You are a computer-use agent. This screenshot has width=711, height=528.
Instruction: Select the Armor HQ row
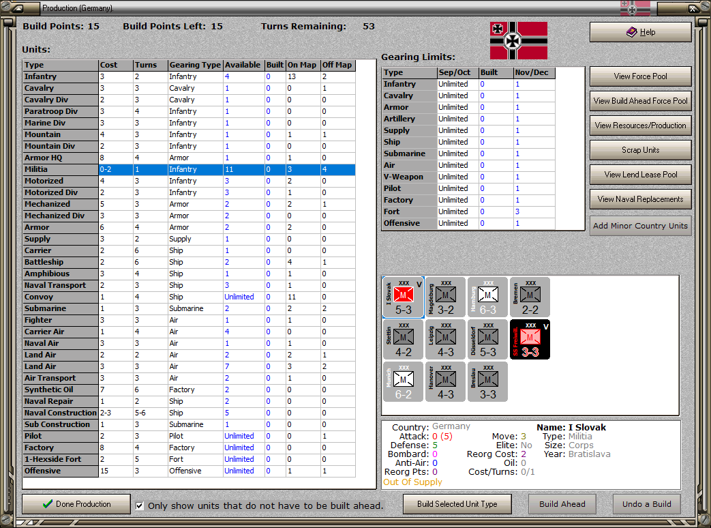coord(189,158)
